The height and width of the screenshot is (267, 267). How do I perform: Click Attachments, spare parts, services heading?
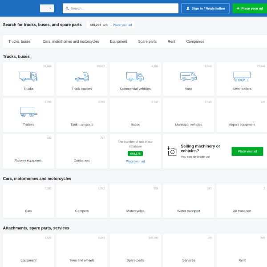[36, 228]
